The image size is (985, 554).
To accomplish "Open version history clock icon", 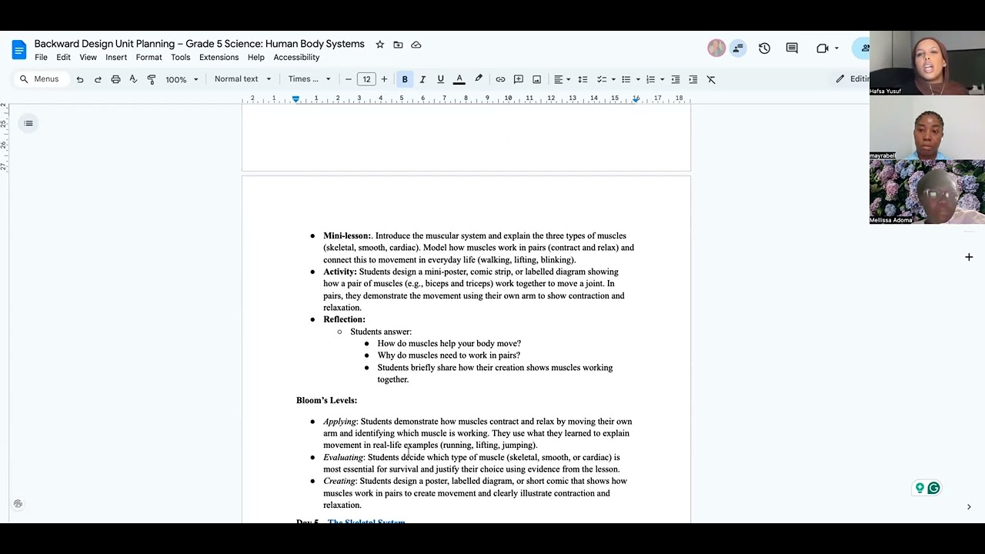I will tap(764, 48).
